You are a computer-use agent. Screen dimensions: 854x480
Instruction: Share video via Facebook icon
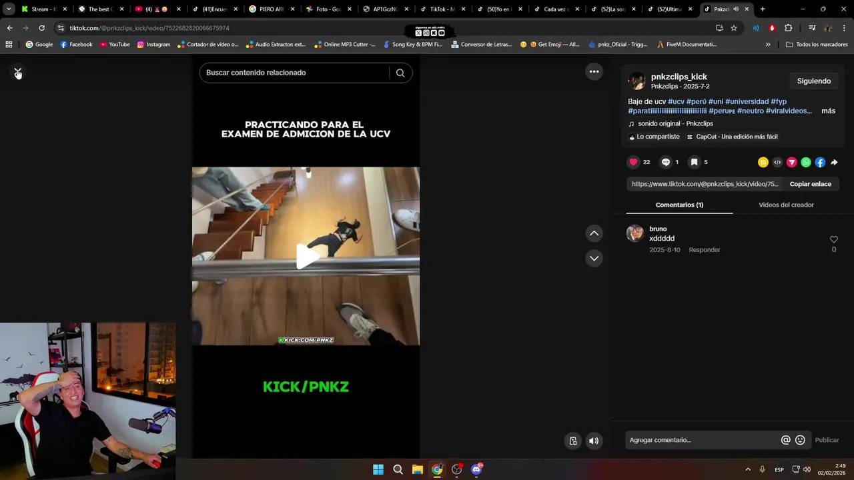(x=820, y=162)
